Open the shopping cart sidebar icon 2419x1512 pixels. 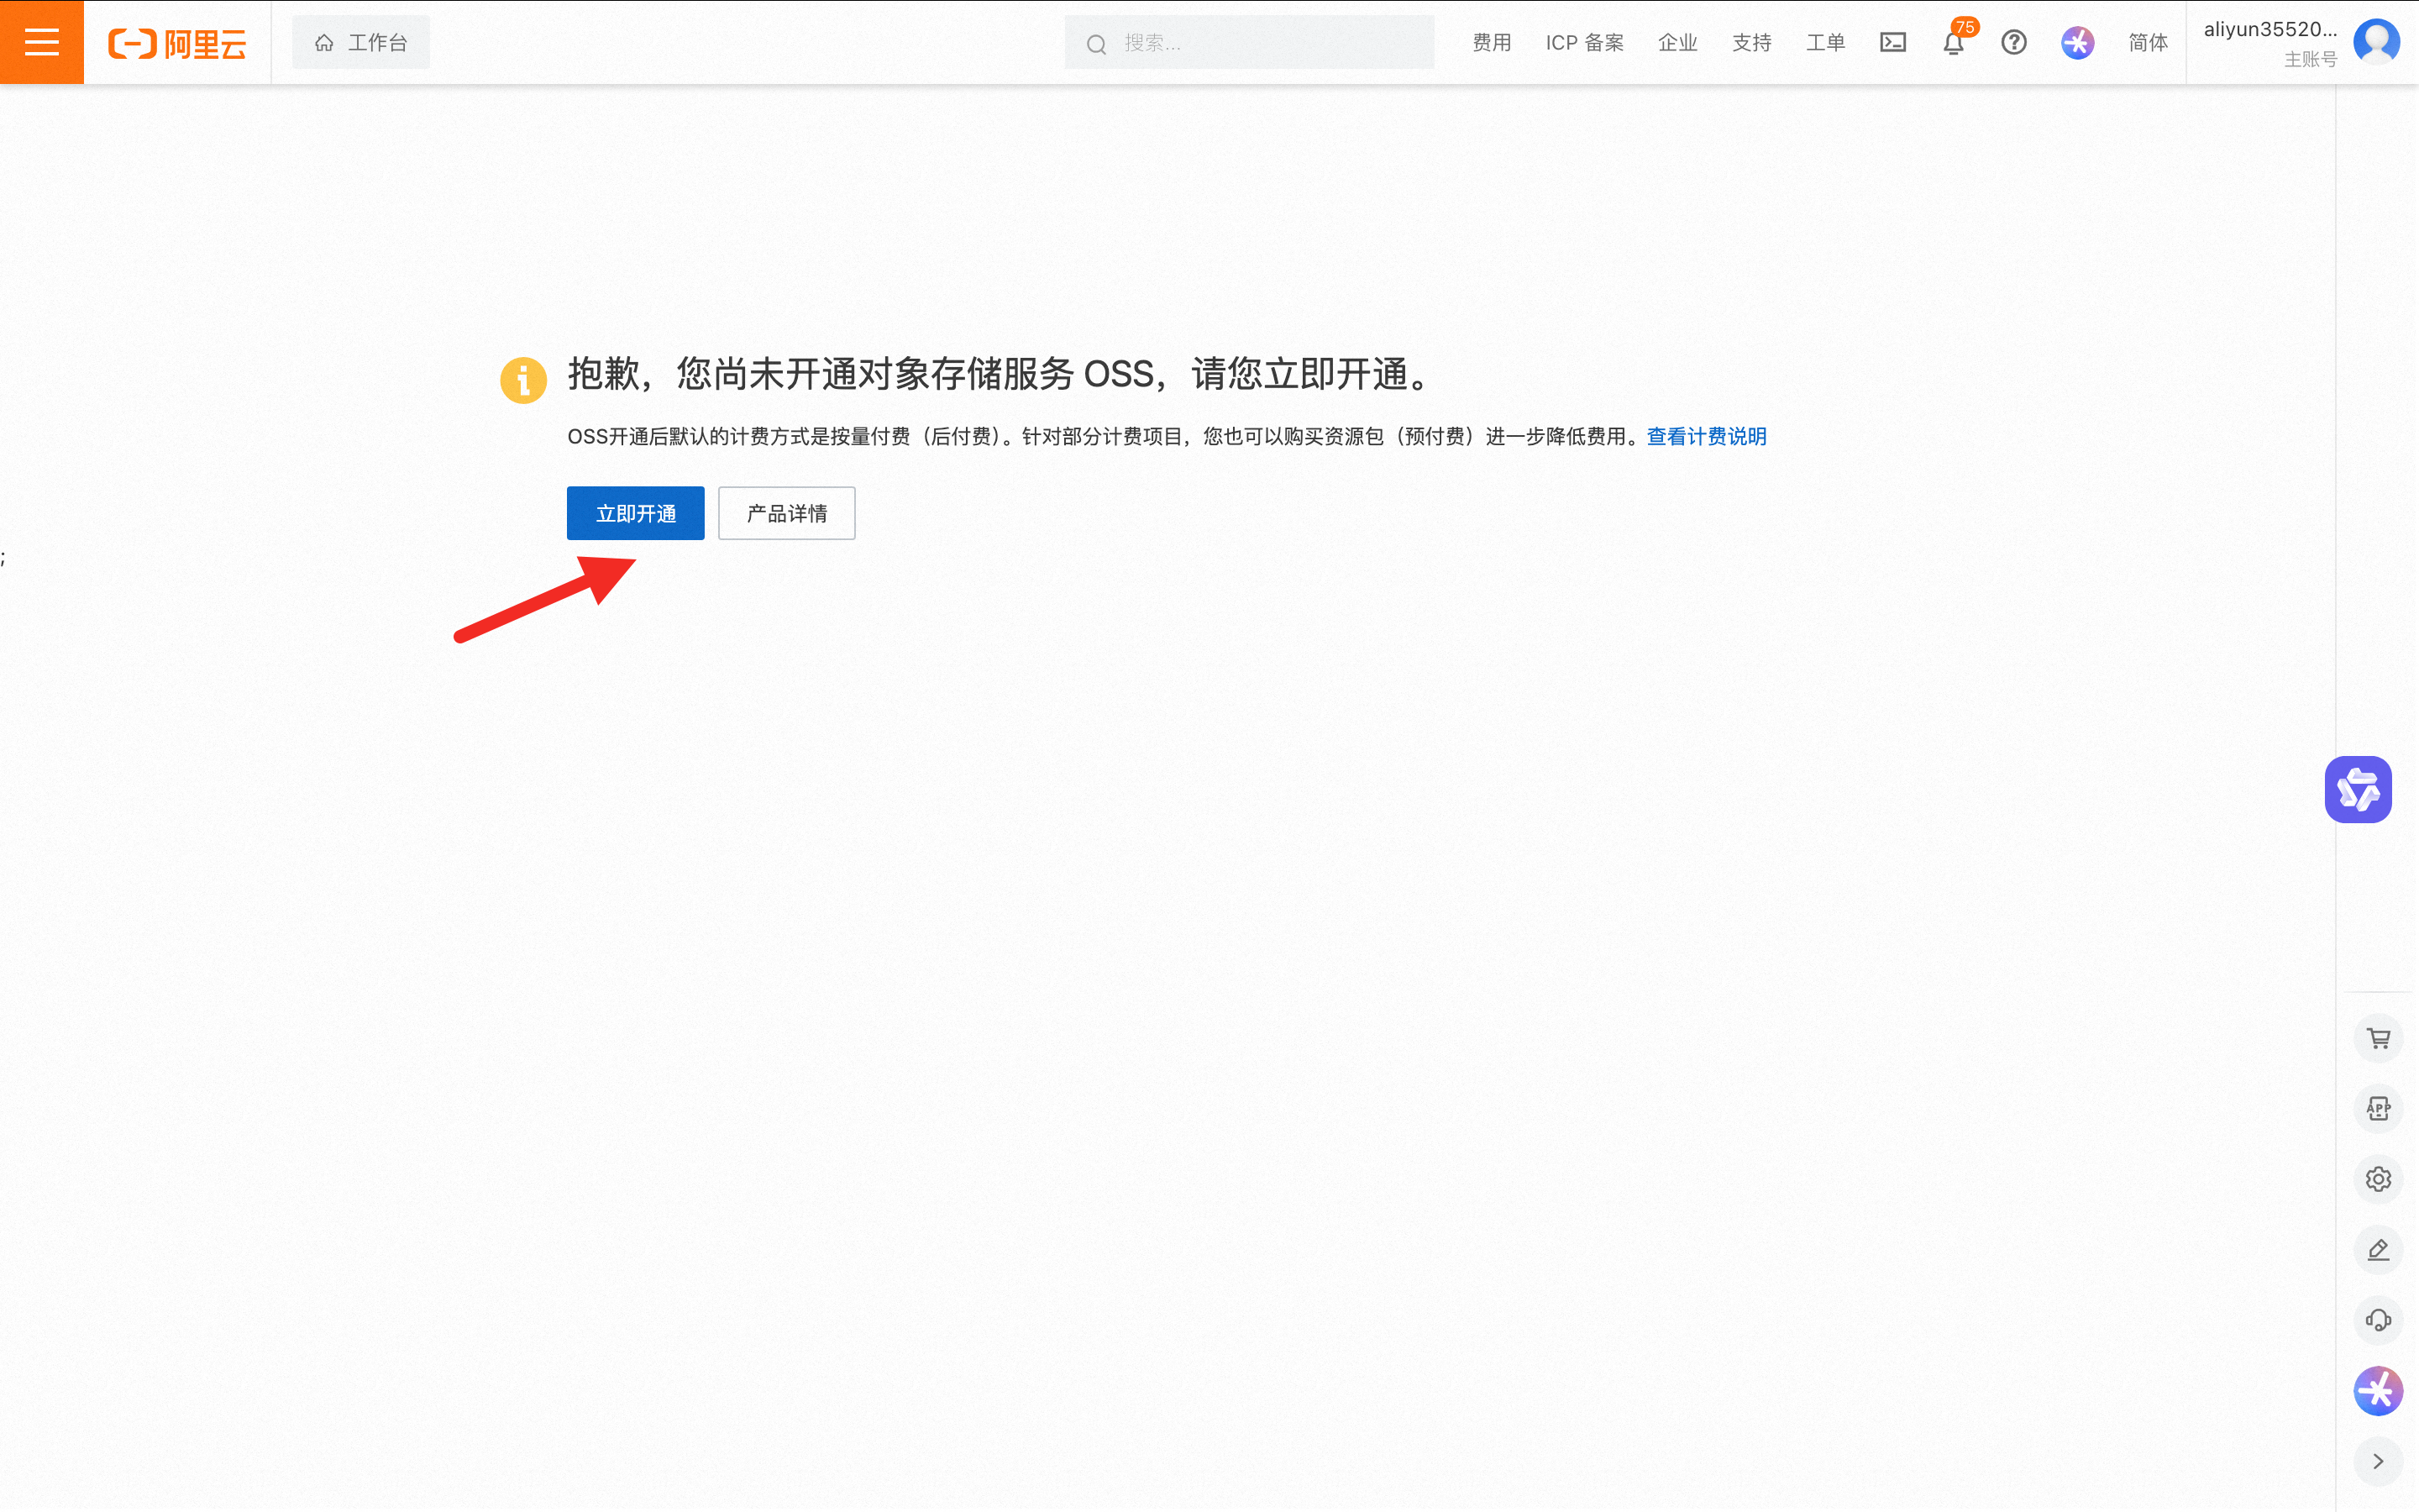[2378, 1038]
